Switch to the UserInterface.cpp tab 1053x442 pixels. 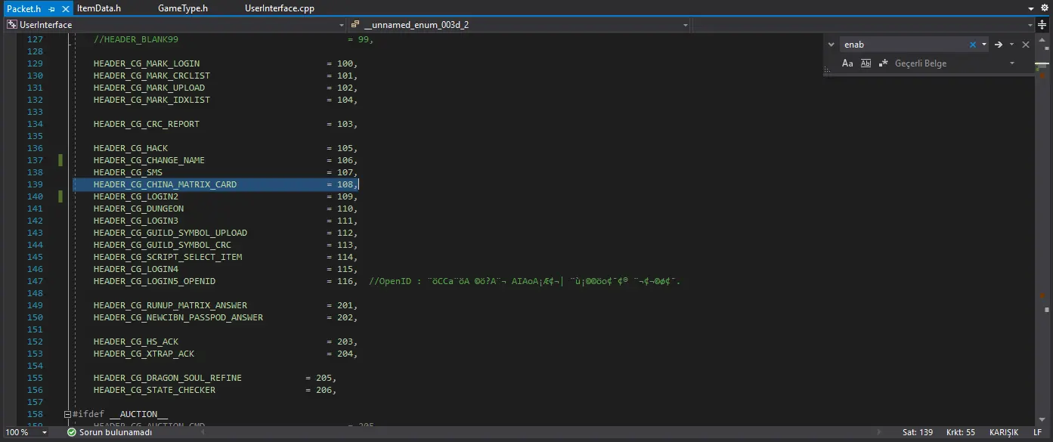click(x=280, y=9)
